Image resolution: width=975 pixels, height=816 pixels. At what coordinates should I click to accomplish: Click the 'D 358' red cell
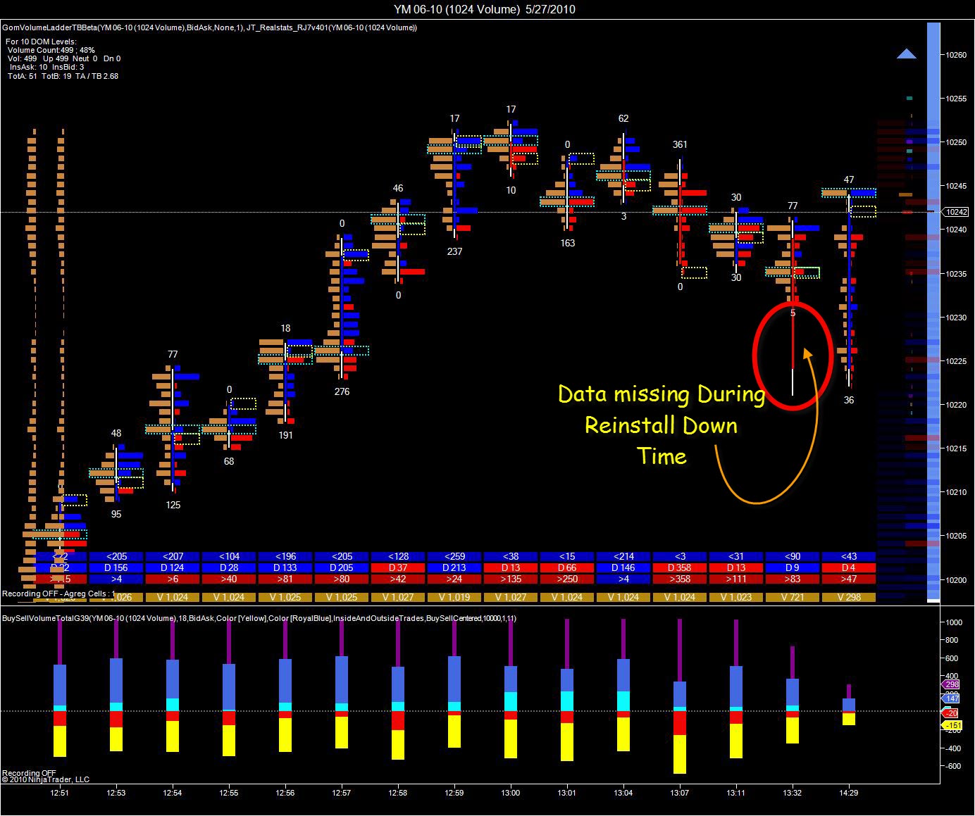tap(680, 567)
